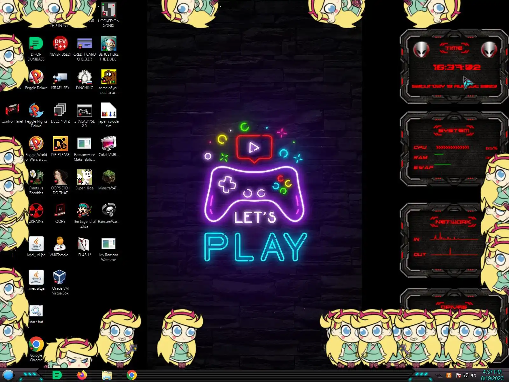Click the NETWORK widget header
The width and height of the screenshot is (509, 382).
[x=453, y=222]
